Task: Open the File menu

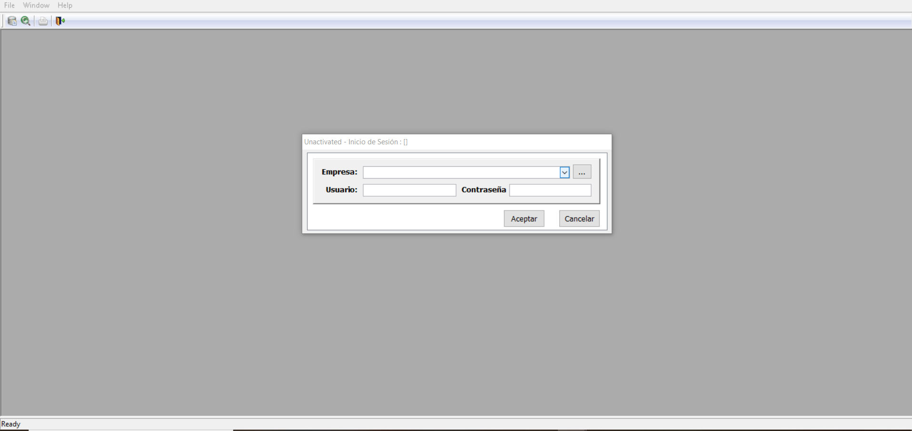Action: [10, 5]
